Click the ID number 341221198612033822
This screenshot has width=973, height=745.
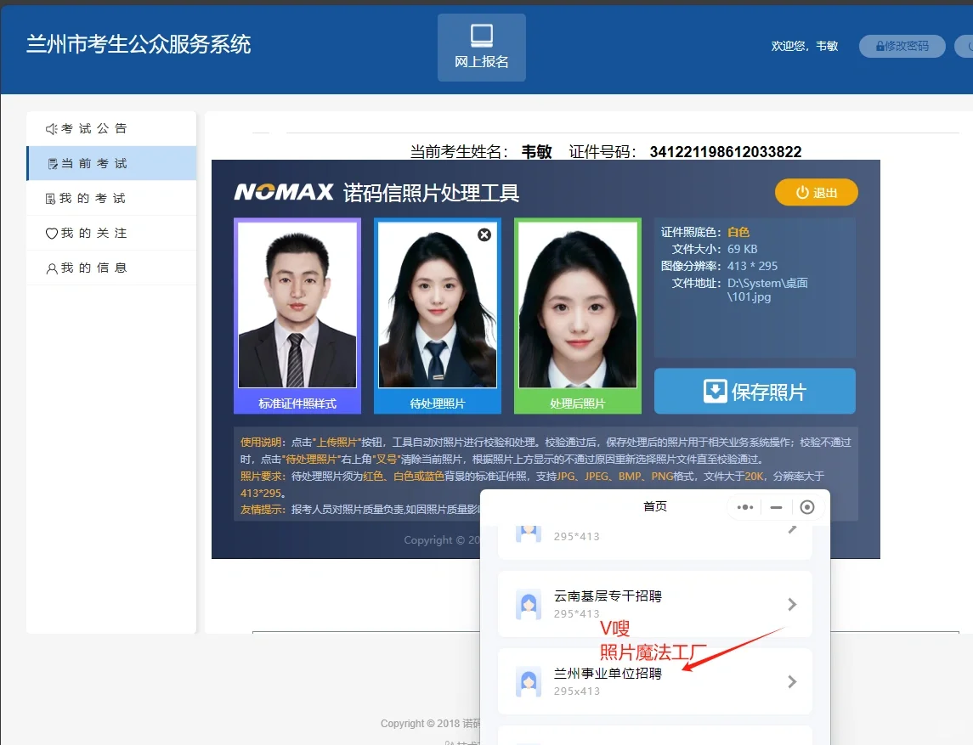[x=726, y=152]
